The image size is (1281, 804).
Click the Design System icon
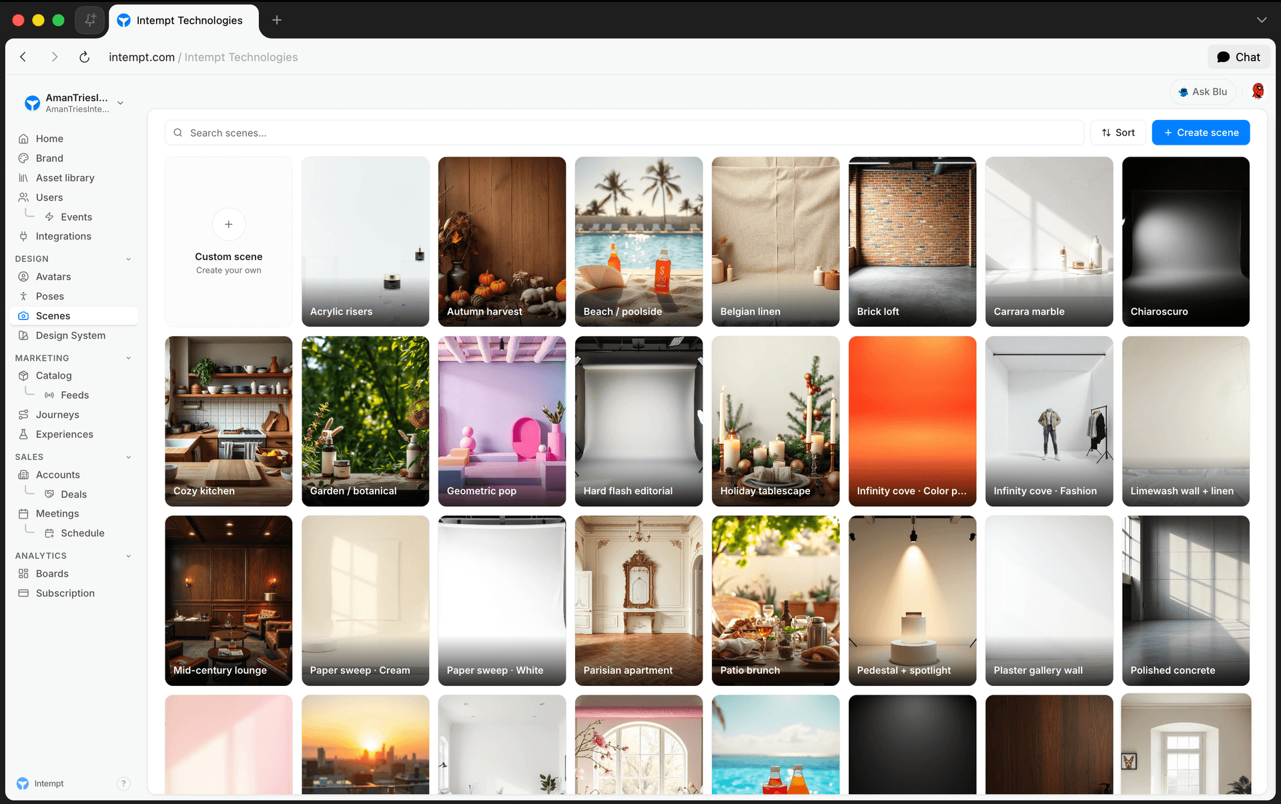(x=23, y=335)
